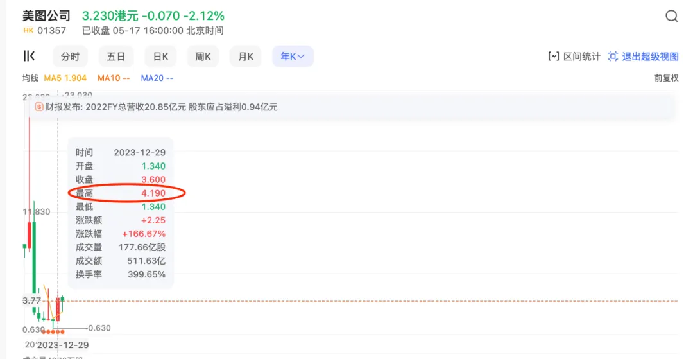
Task: Click the price 3.230港元
Action: coord(110,16)
